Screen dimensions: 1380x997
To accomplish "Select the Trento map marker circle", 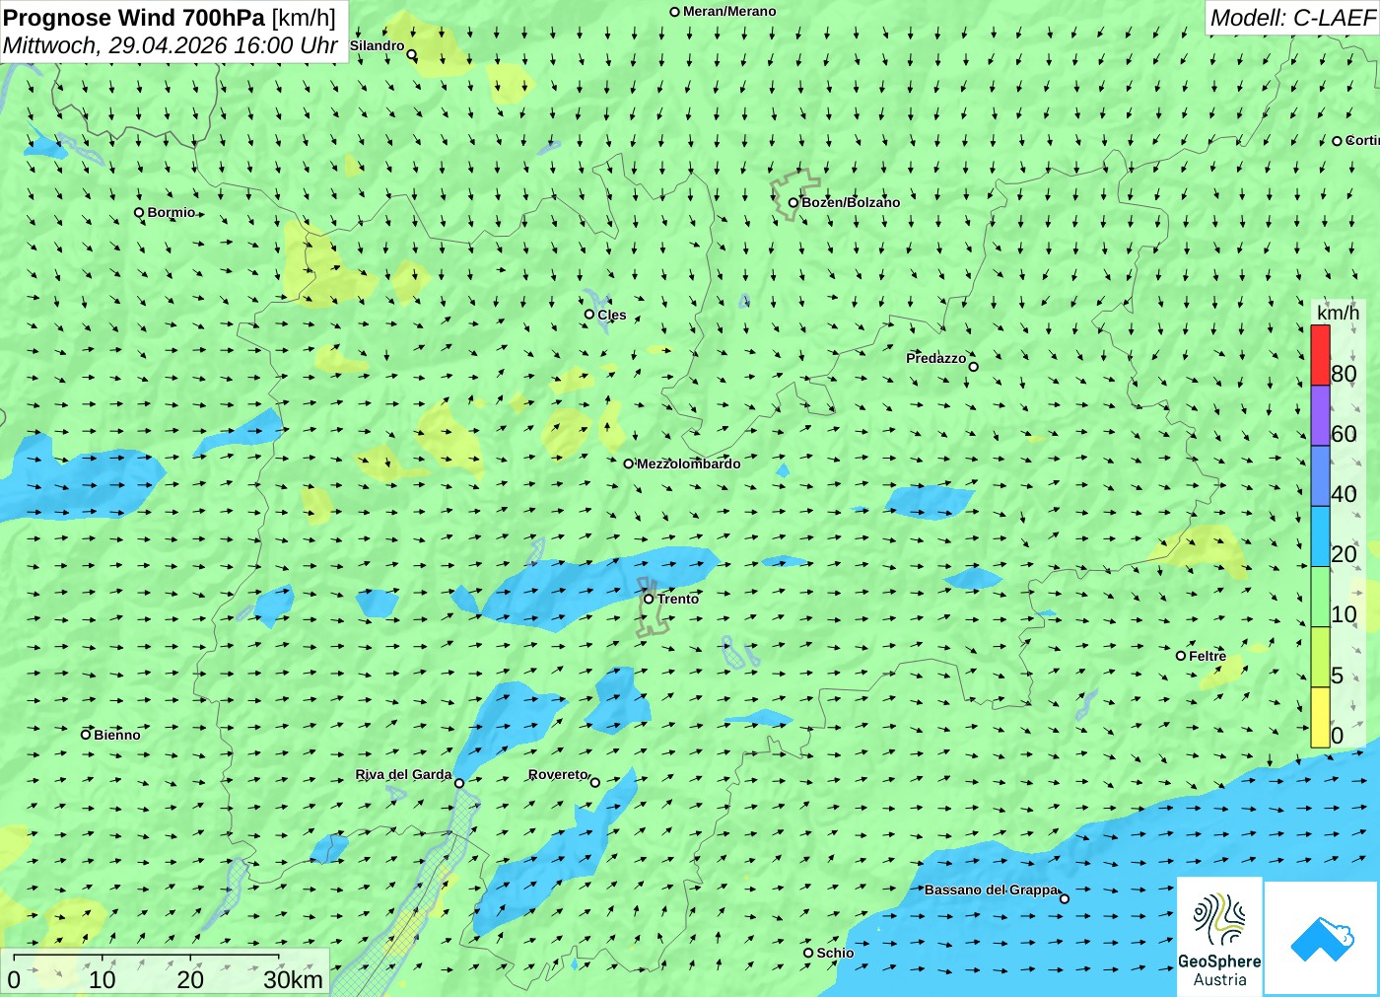I will (x=649, y=599).
